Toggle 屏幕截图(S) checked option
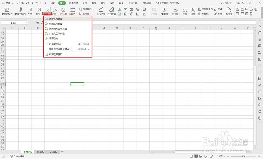Viewport: 263px width, 159px height. pos(68,44)
